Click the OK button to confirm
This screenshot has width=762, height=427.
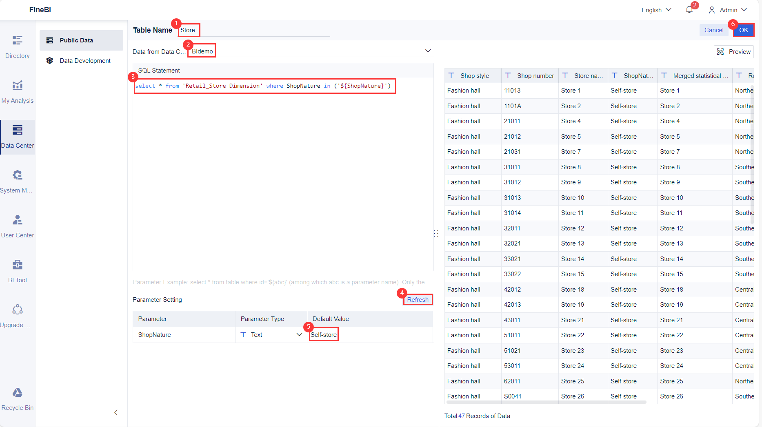pyautogui.click(x=744, y=30)
